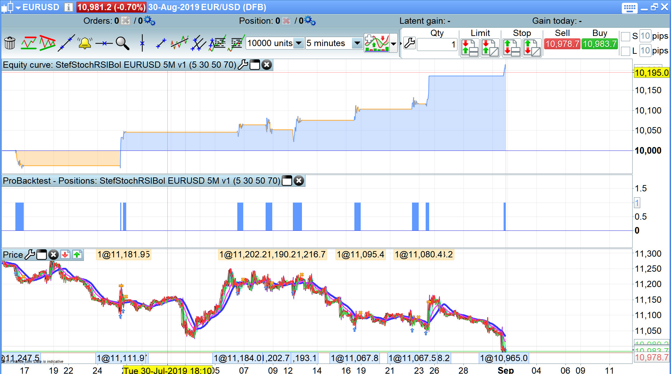The width and height of the screenshot is (671, 374).
Task: Select the horizontal line tool
Action: coord(104,43)
